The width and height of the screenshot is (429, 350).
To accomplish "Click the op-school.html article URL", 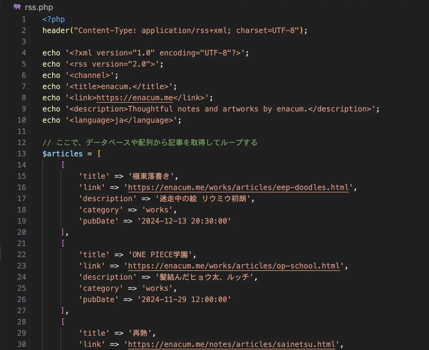I will pos(234,266).
